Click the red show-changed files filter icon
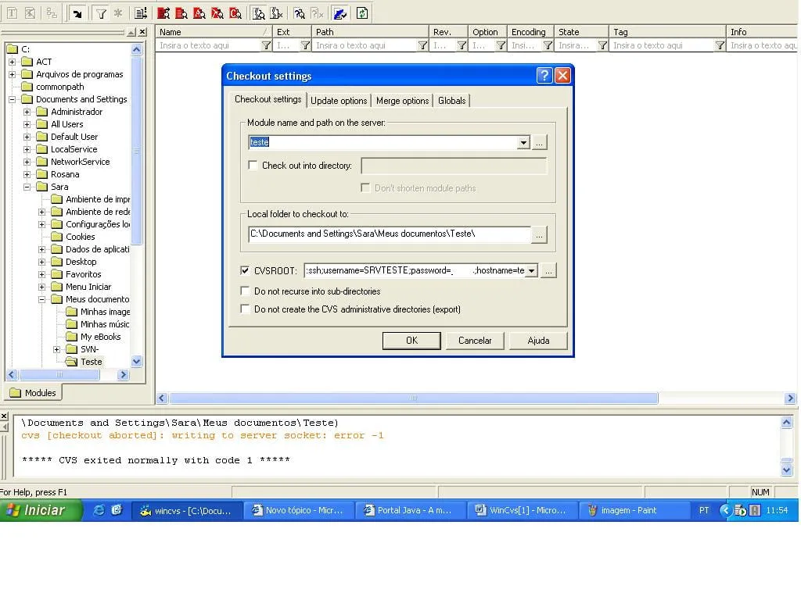This screenshot has height=600, width=801. 181,13
